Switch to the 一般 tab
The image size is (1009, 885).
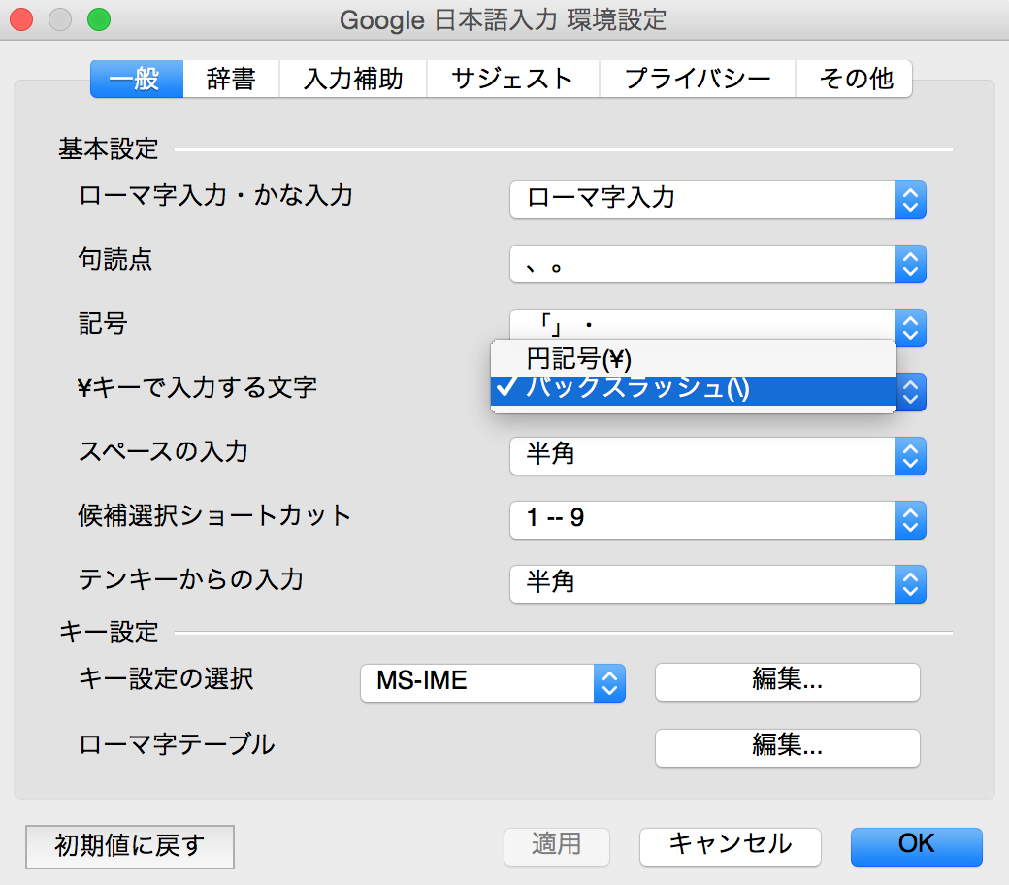tap(137, 79)
